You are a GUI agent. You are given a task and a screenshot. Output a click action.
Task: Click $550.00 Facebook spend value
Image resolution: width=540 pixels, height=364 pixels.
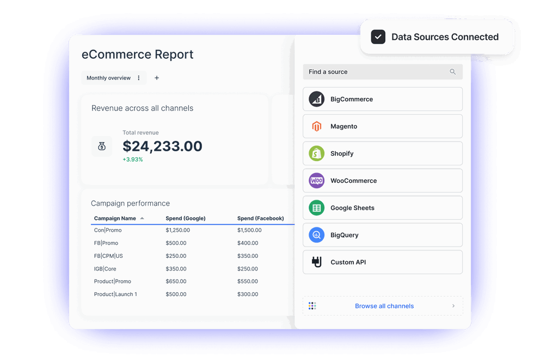(248, 281)
